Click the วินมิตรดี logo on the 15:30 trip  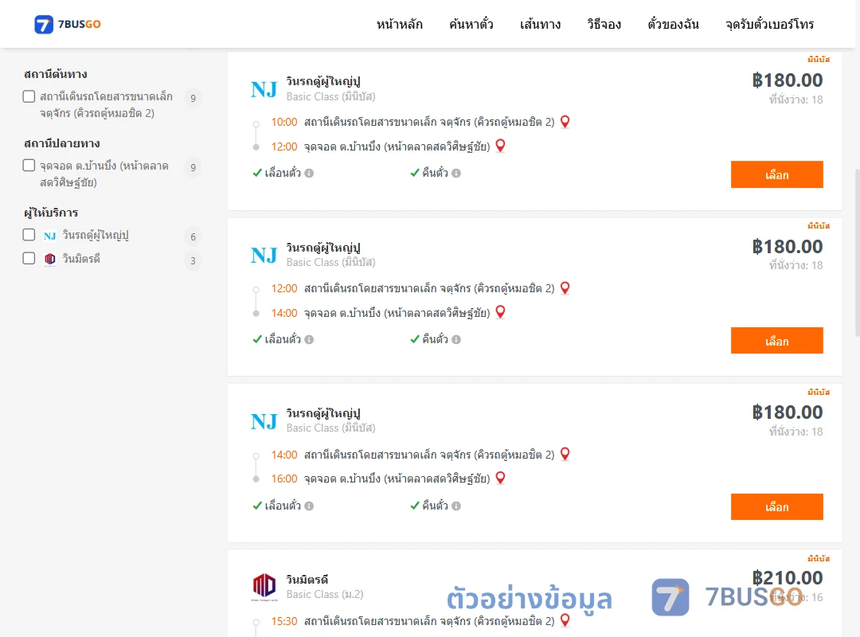coord(264,587)
